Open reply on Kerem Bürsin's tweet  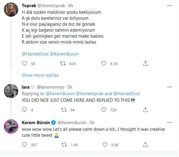pyautogui.click(x=25, y=145)
